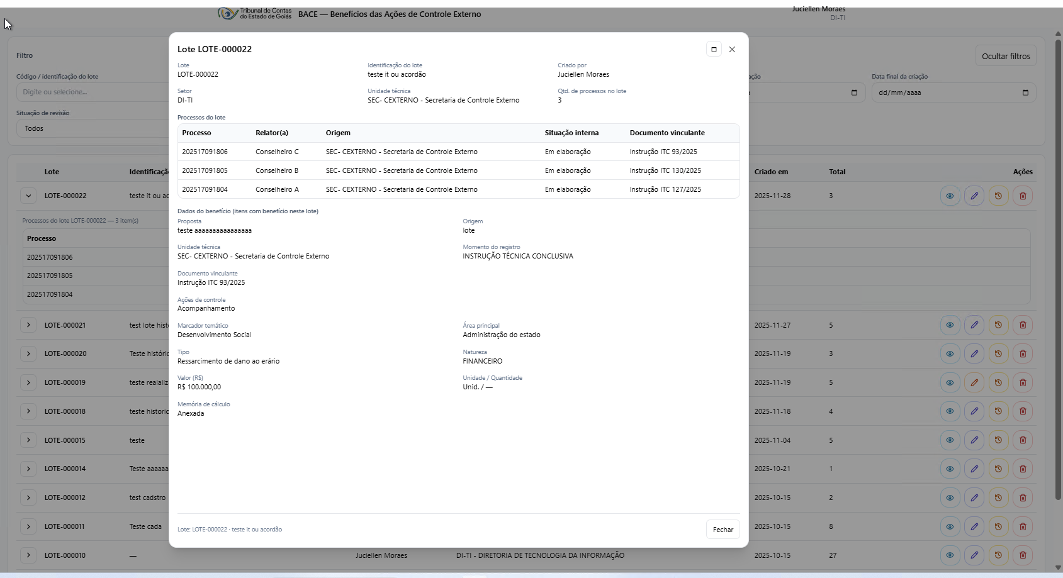Delete LOTE-000020 using the trash icon

pyautogui.click(x=1023, y=353)
